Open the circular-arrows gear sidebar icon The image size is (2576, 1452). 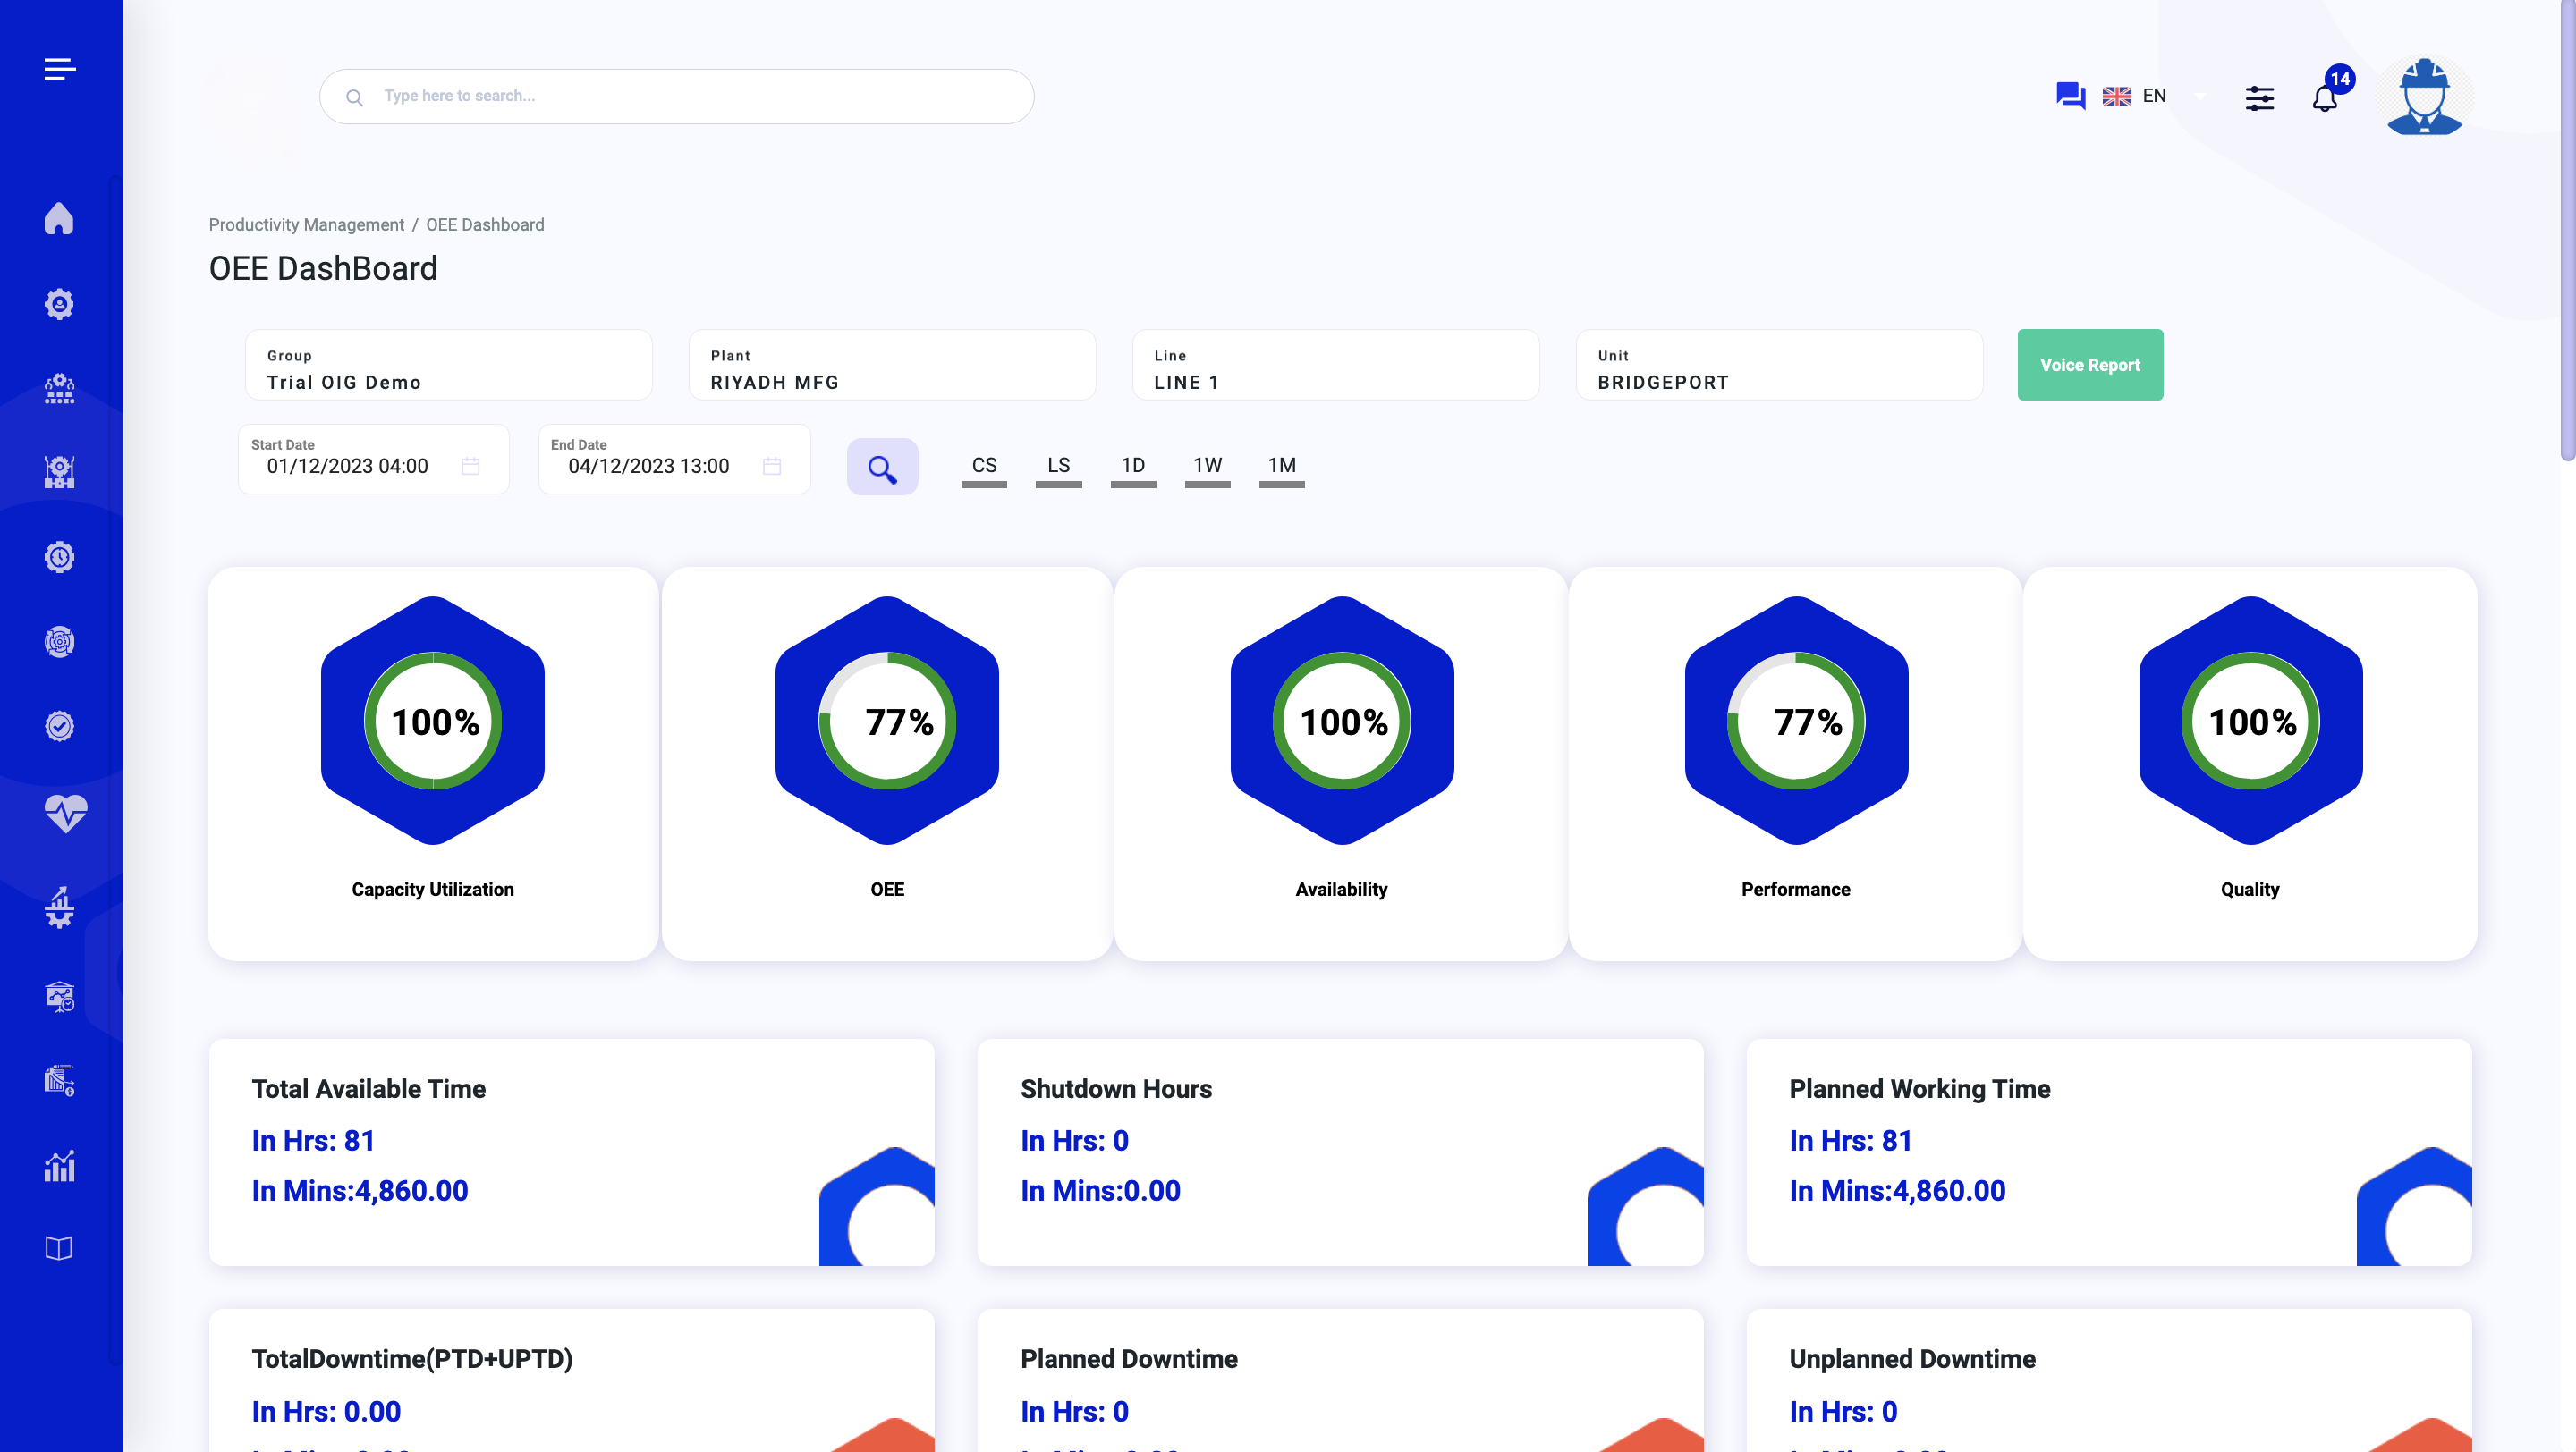click(59, 642)
